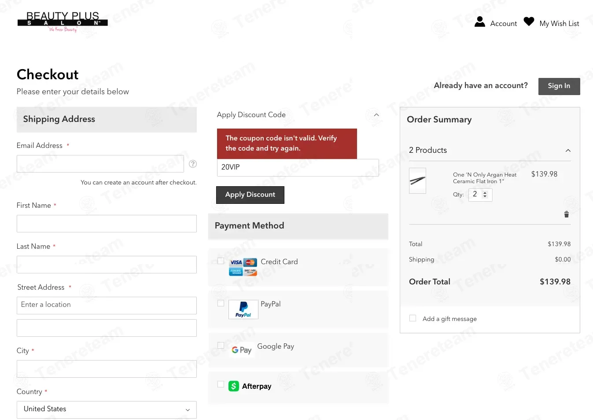Image resolution: width=593 pixels, height=420 pixels.
Task: Click the Shipping $0.00 value
Action: click(x=563, y=259)
